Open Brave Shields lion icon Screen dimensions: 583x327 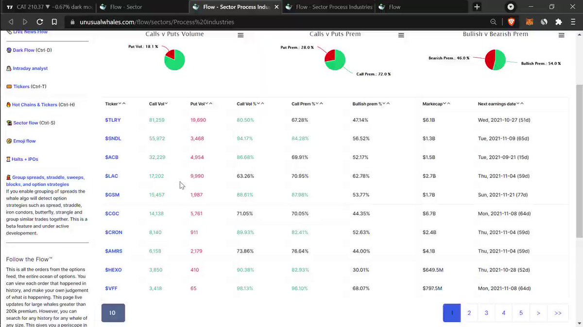[511, 22]
